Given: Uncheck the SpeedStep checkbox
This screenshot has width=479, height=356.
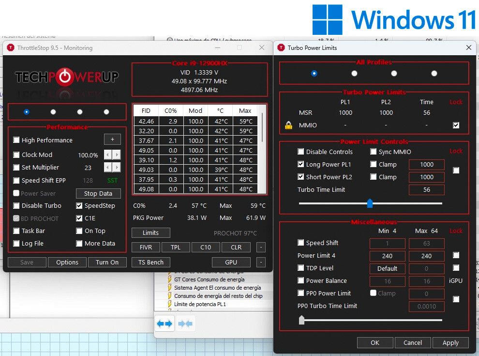Looking at the screenshot, I should coord(79,205).
